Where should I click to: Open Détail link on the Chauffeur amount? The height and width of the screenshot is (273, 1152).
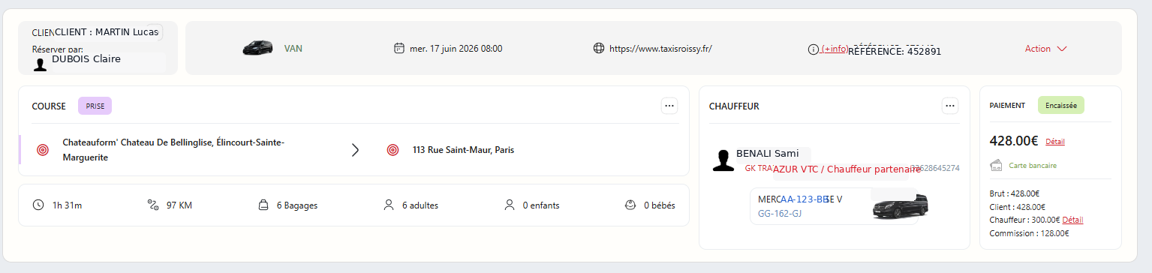coord(1072,220)
